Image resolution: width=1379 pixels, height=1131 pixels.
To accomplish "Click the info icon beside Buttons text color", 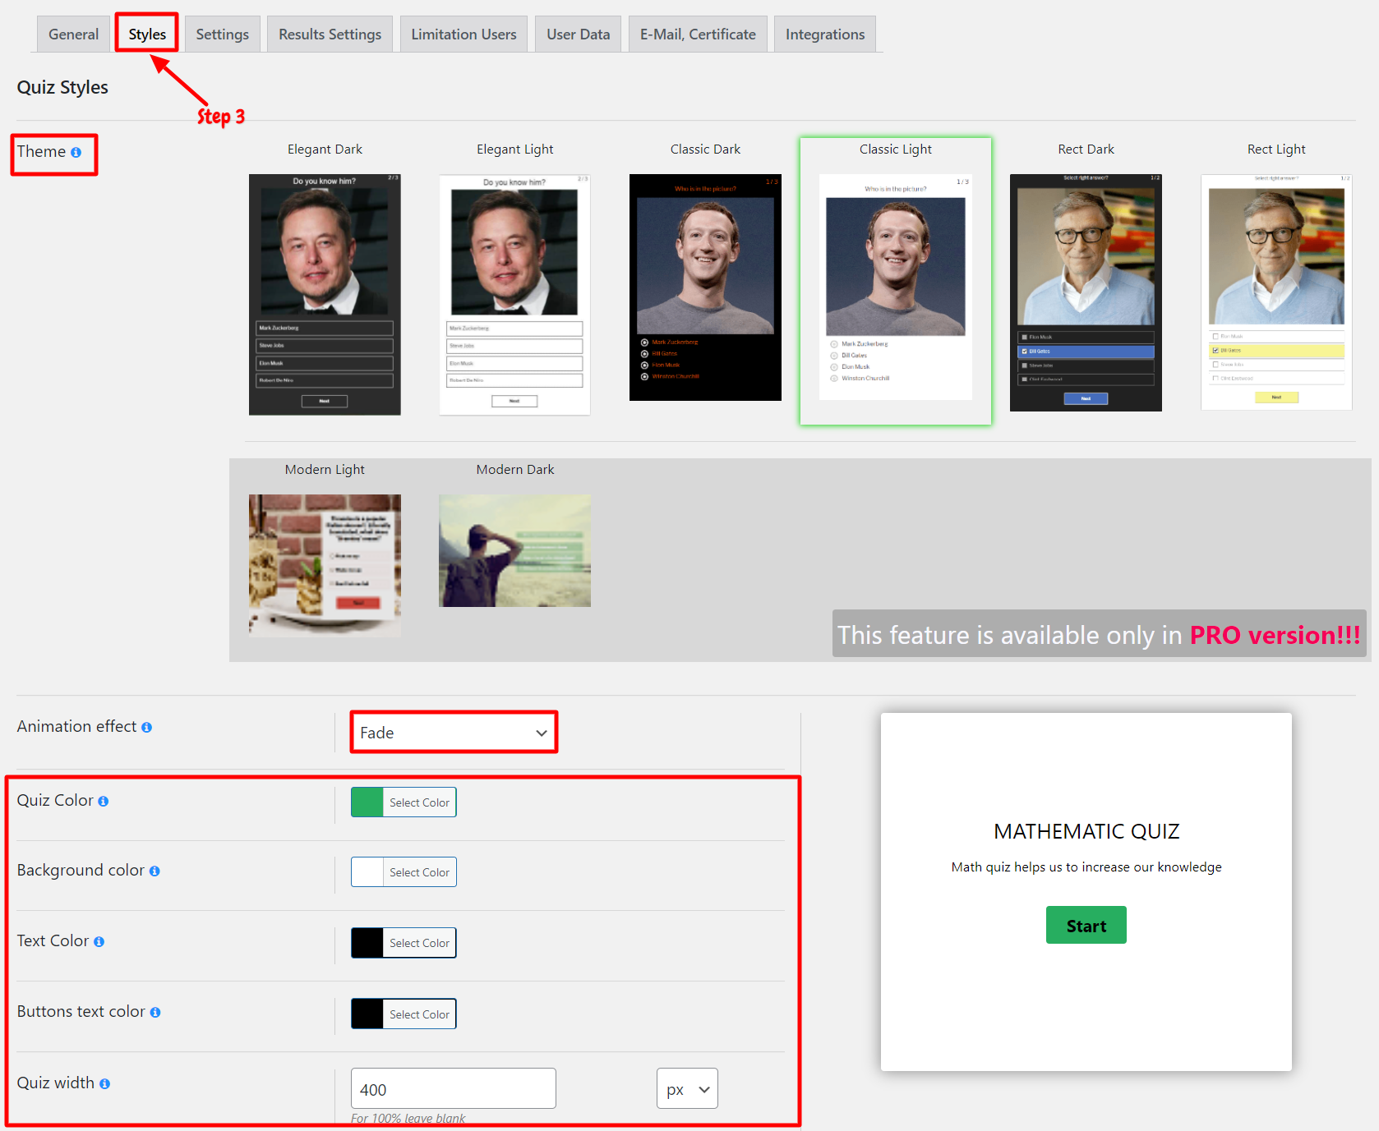I will pyautogui.click(x=155, y=1013).
